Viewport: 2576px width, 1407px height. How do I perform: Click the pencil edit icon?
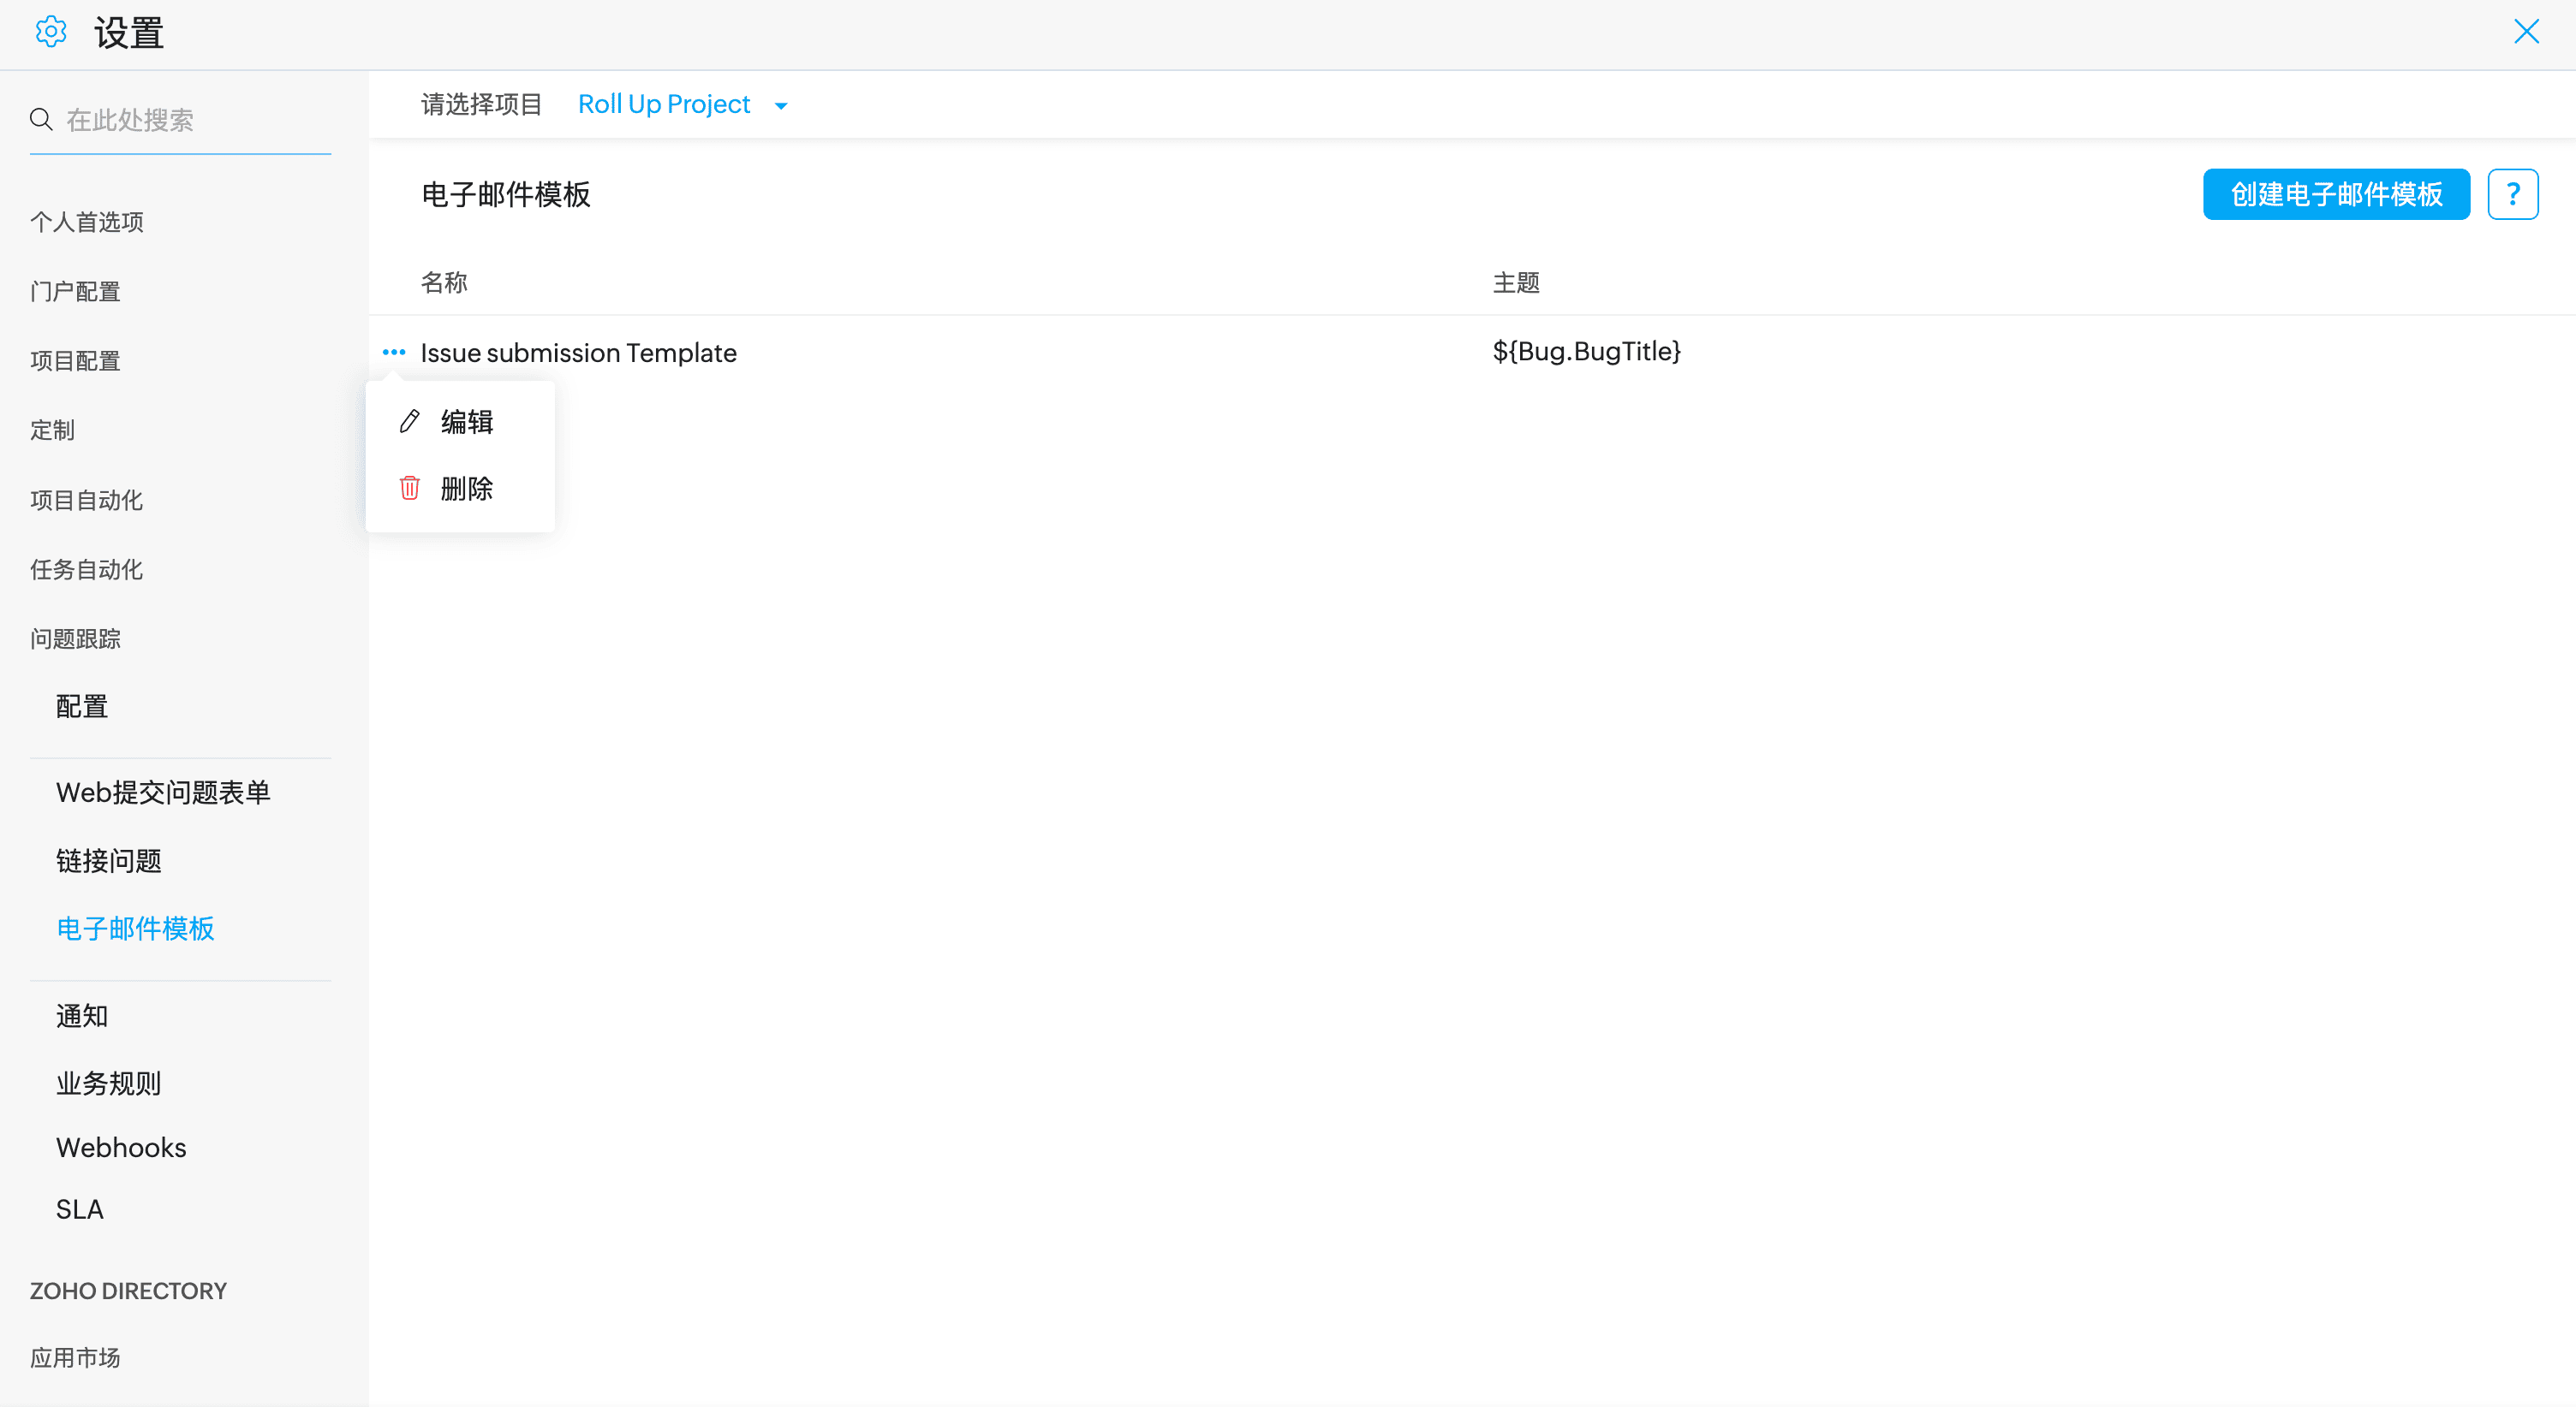(x=409, y=422)
